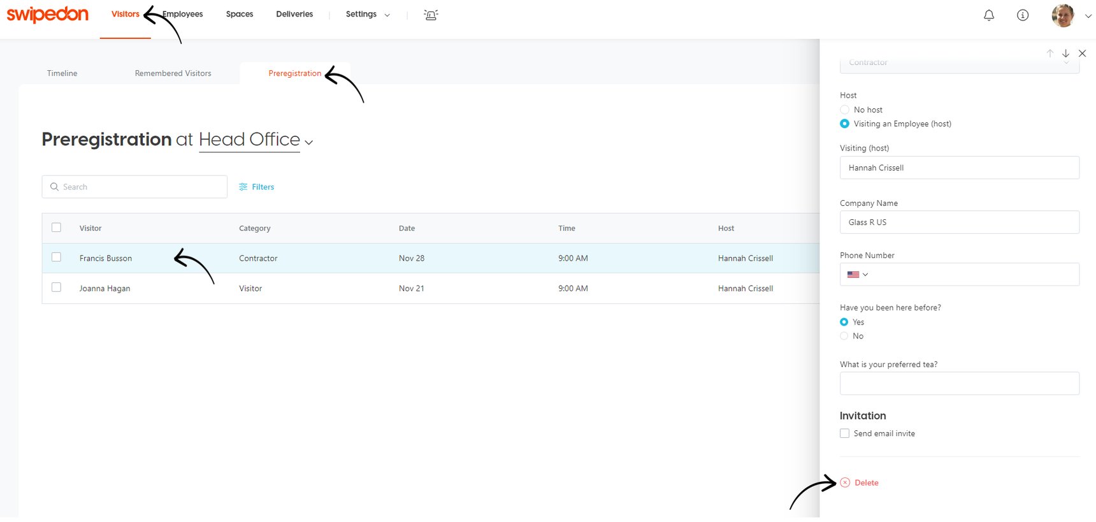Close the visitor details side panel
Image resolution: width=1096 pixels, height=522 pixels.
tap(1082, 54)
